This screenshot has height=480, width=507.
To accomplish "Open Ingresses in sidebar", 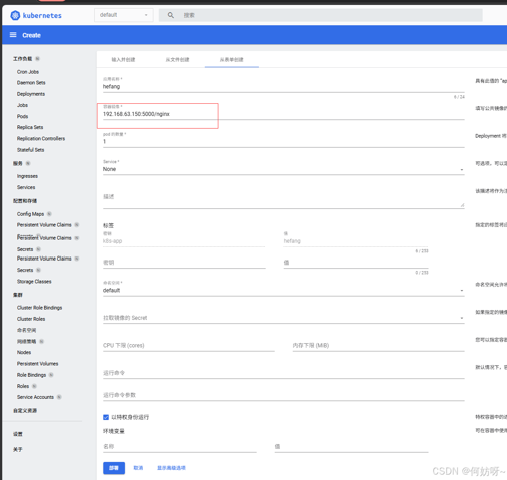I will [x=28, y=176].
